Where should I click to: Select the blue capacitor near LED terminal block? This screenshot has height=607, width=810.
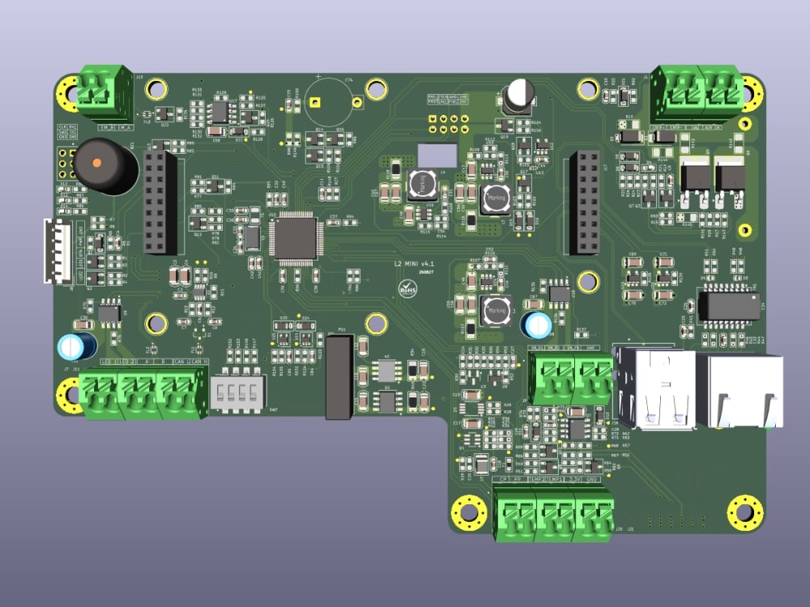pos(75,346)
